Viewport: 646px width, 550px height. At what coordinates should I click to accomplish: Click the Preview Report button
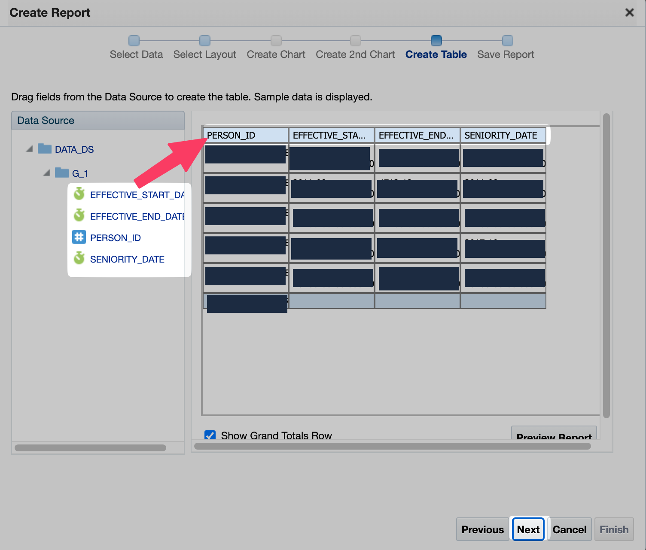554,433
